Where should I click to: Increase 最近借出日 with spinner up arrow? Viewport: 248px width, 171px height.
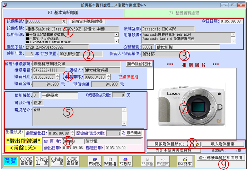tap(72, 132)
